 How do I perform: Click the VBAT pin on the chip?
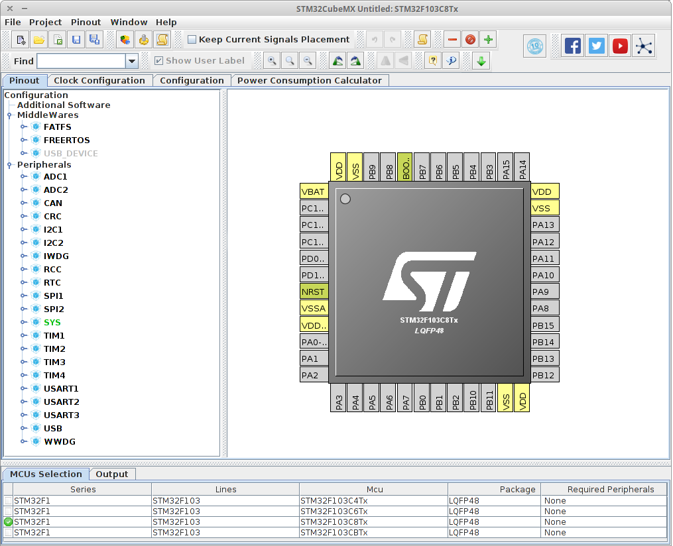(x=314, y=191)
